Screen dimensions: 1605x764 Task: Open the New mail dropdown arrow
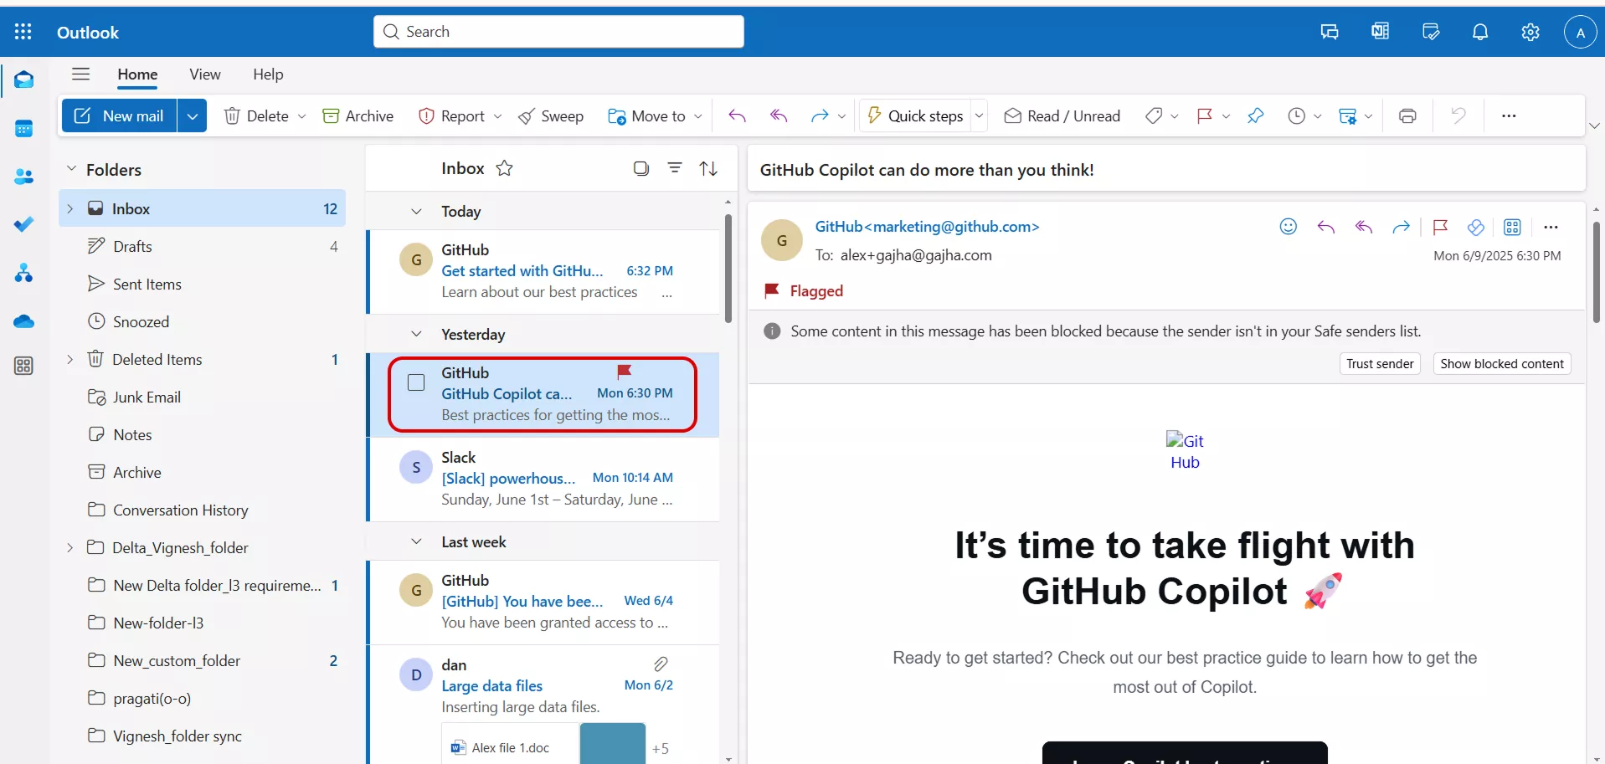click(x=193, y=116)
